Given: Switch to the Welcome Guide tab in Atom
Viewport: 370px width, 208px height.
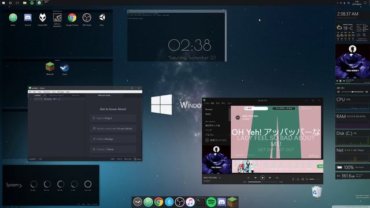Looking at the screenshot, I should 104,95.
